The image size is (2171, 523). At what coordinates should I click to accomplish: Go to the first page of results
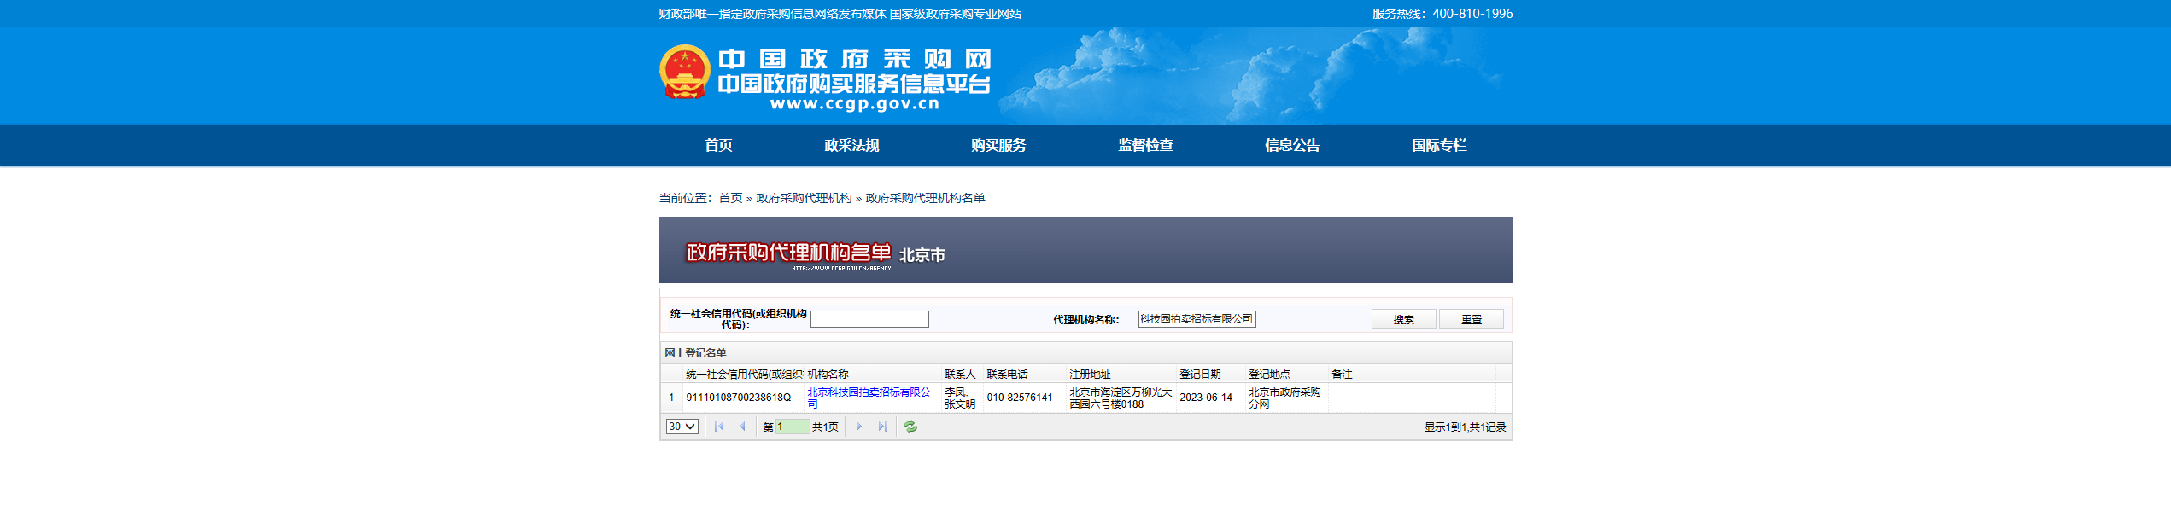[719, 427]
